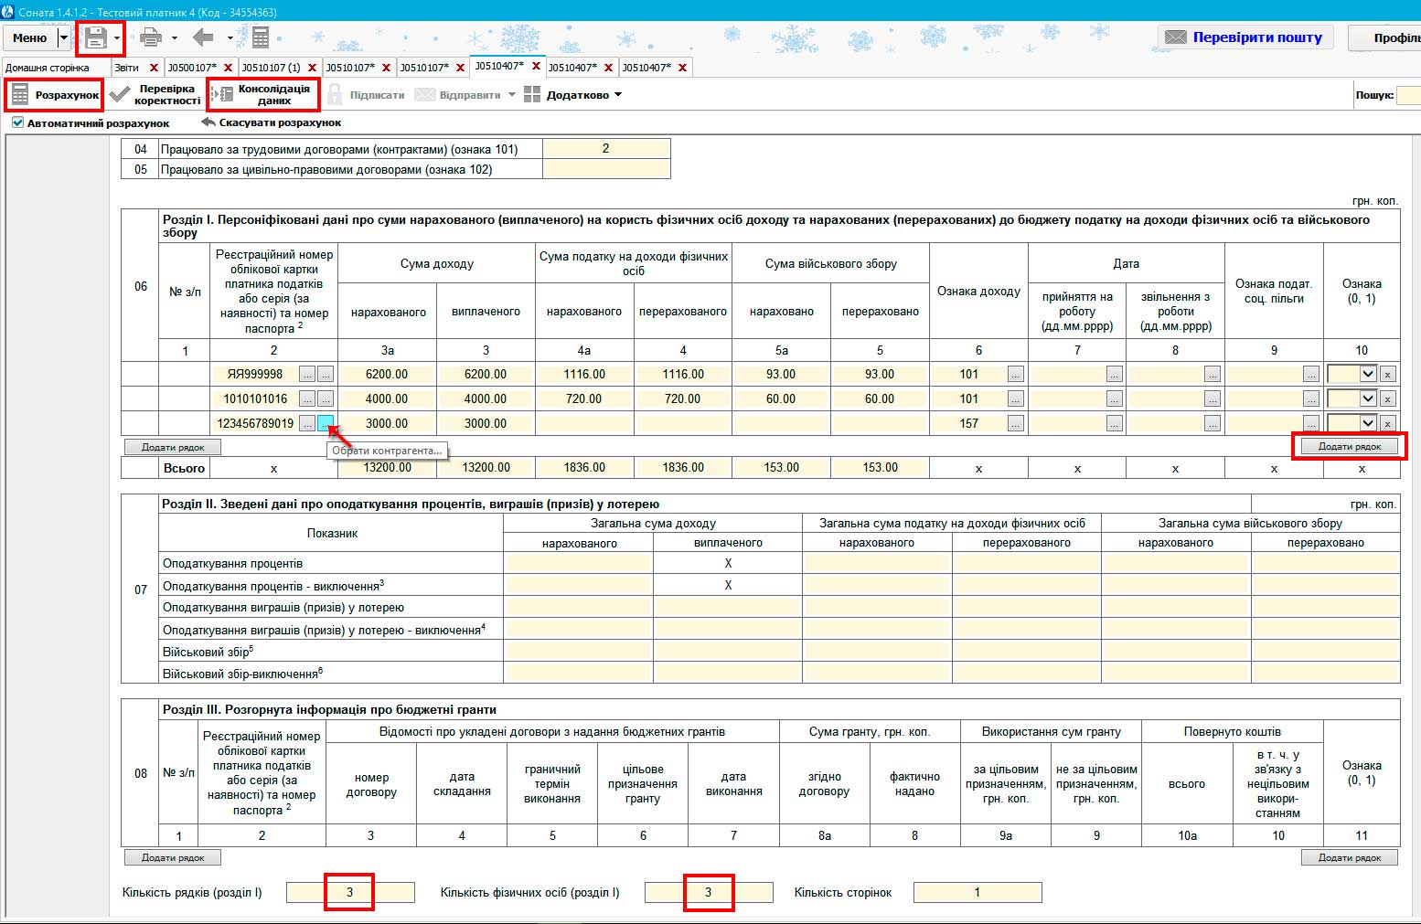Screen dimensions: 1421x924
Task: Click right Додати рядок button in Розділ I
Action: click(x=1349, y=446)
